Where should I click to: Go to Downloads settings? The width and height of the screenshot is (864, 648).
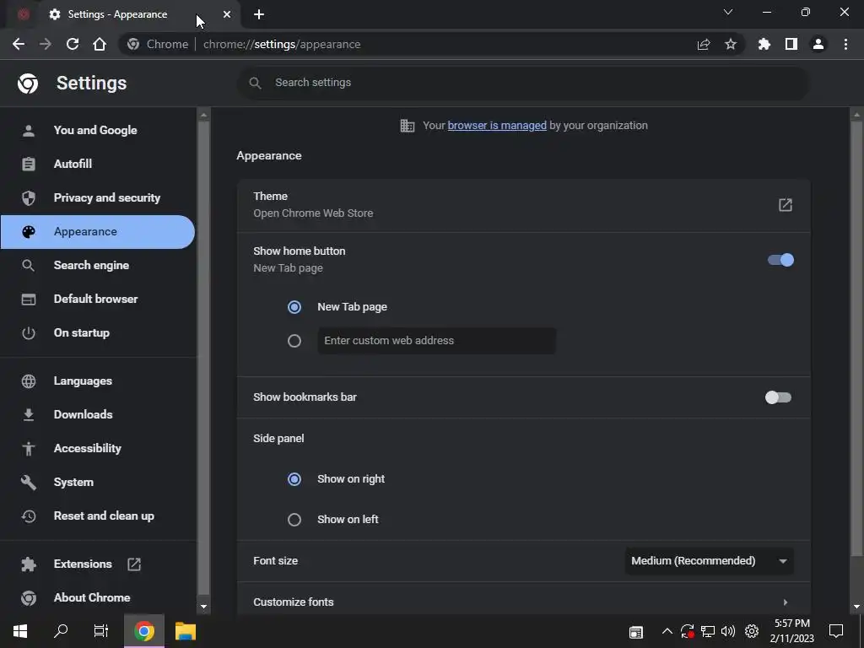97,414
